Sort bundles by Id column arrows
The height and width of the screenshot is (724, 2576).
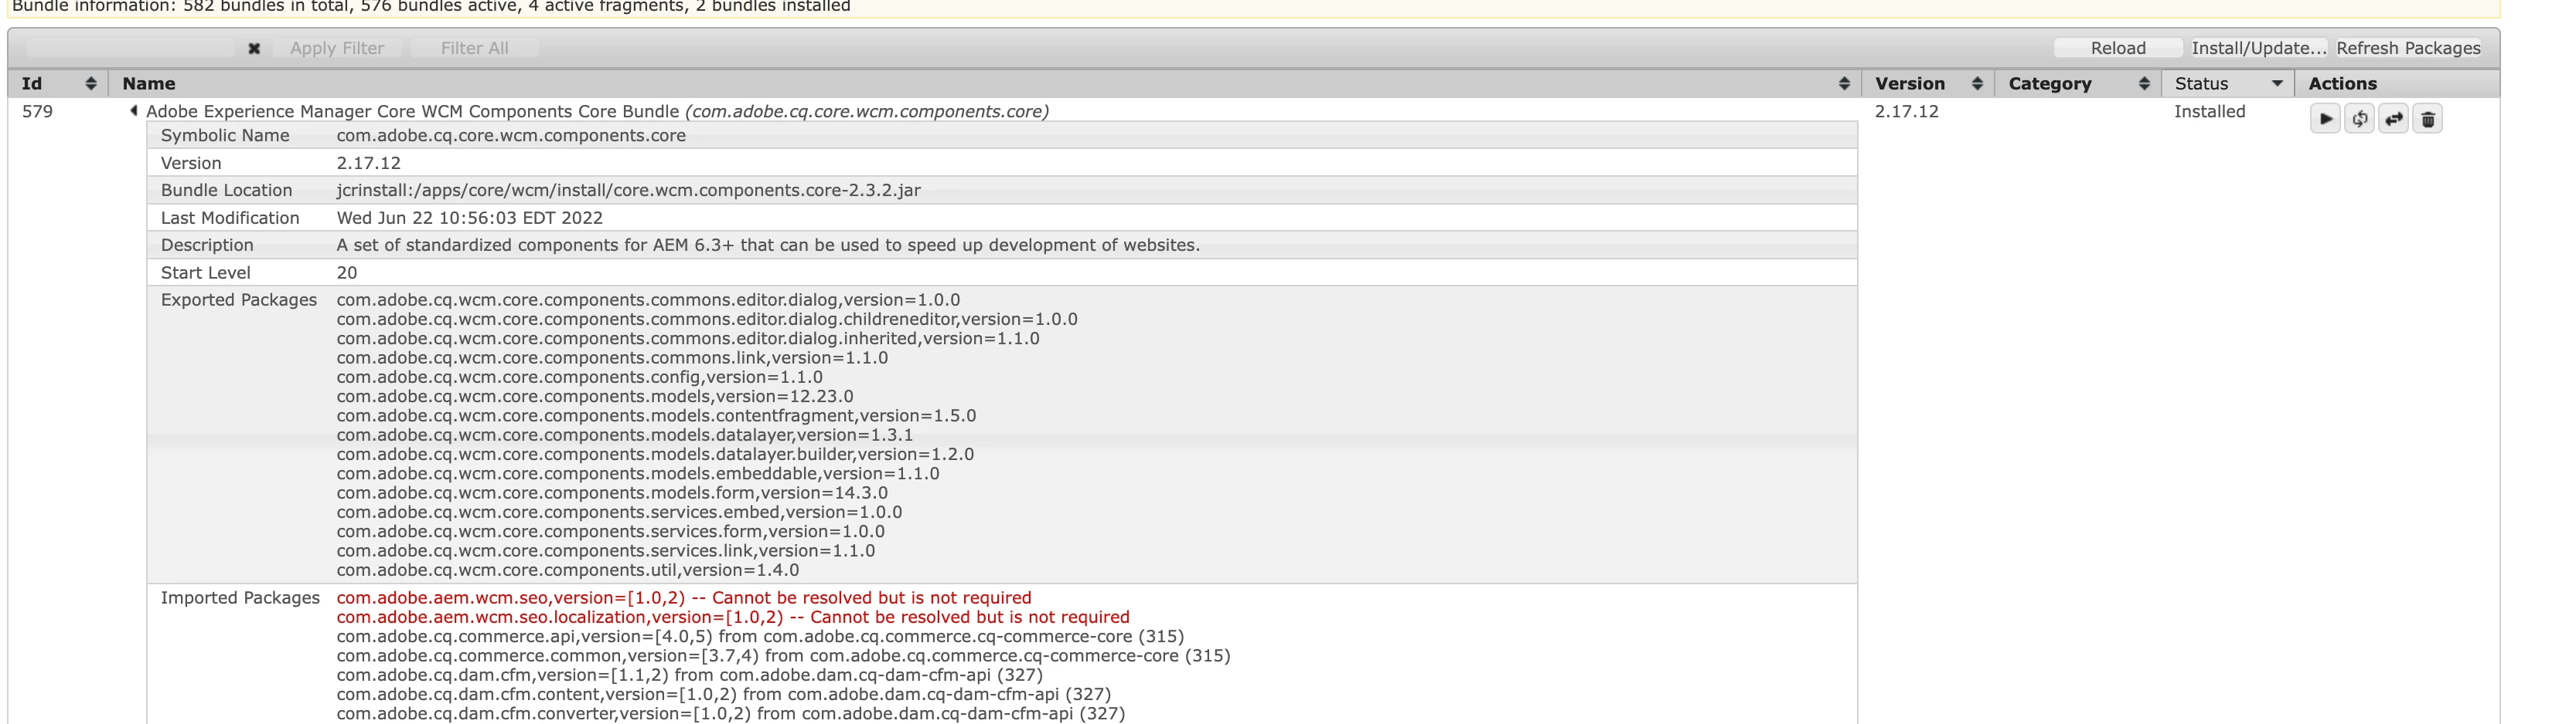coord(91,84)
